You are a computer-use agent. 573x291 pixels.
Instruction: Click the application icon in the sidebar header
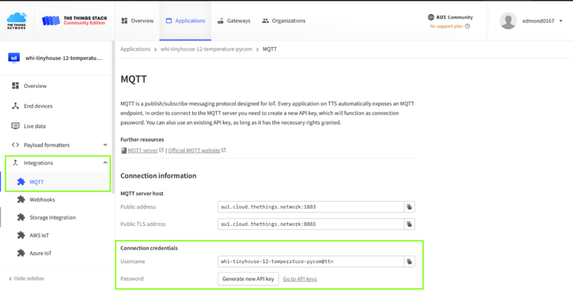[x=14, y=58]
